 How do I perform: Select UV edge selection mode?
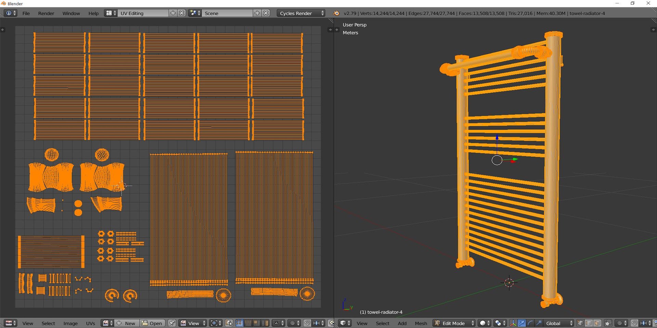tap(248, 323)
